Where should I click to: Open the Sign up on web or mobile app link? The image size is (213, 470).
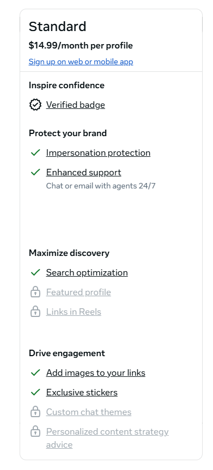[x=81, y=62]
